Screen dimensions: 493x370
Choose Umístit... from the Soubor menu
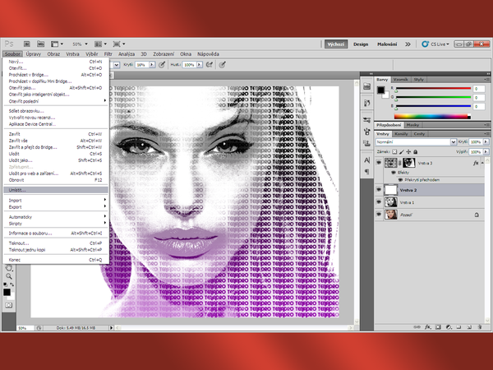click(19, 189)
